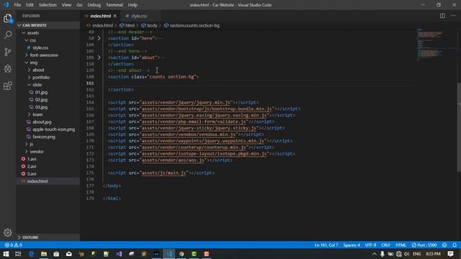
Task: Unfold the about section at line 106
Action: click(99, 58)
